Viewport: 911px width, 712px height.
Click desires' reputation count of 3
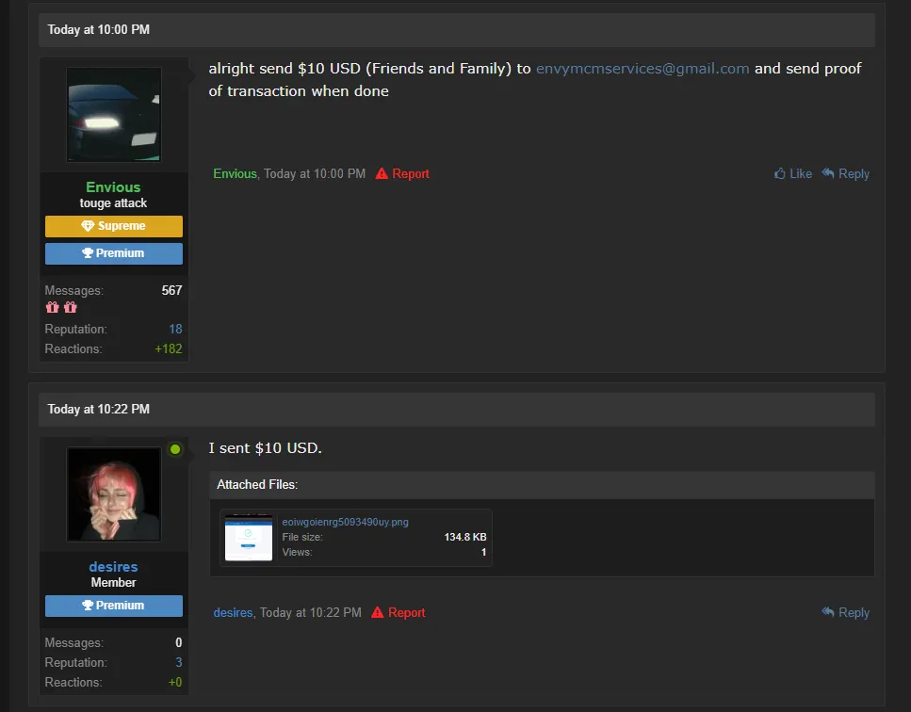[179, 663]
